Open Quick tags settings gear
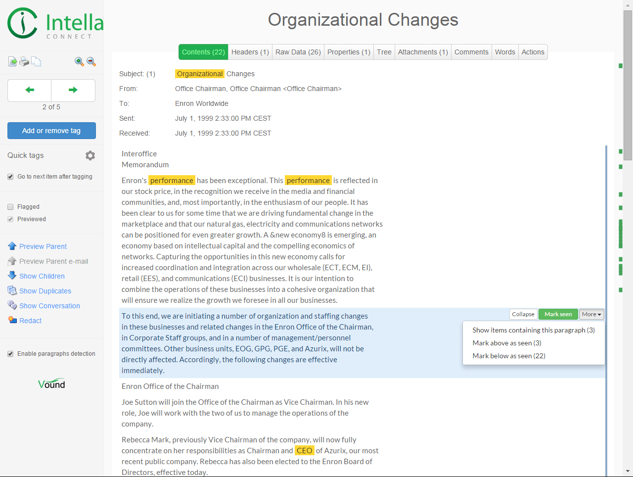Screen dimensions: 633x477 [90, 155]
